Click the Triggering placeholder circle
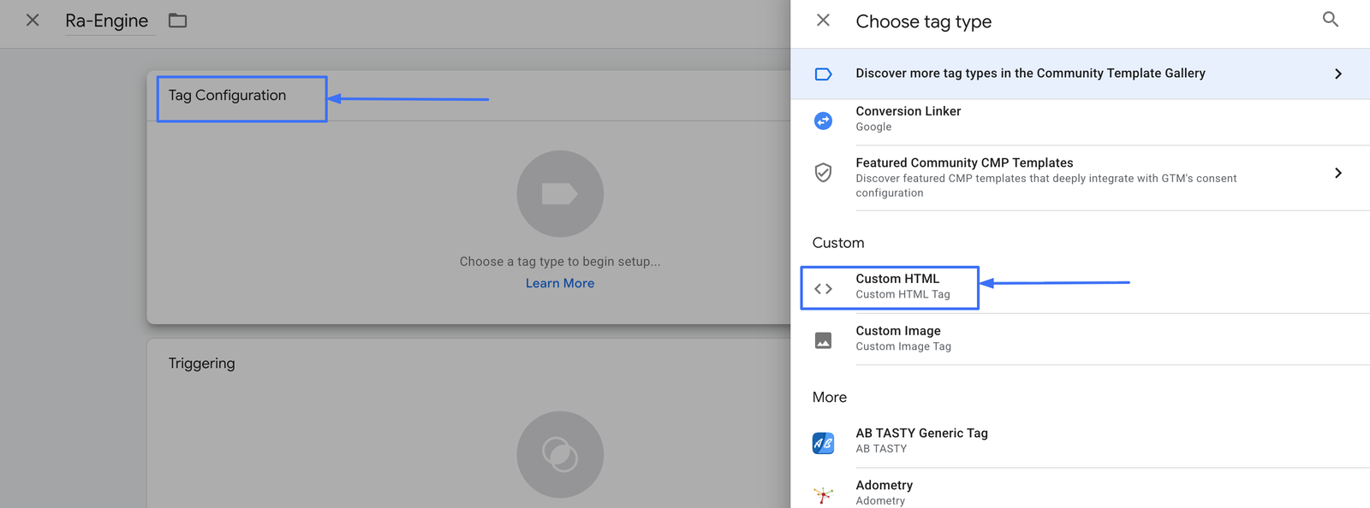1370x508 pixels. pyautogui.click(x=560, y=454)
